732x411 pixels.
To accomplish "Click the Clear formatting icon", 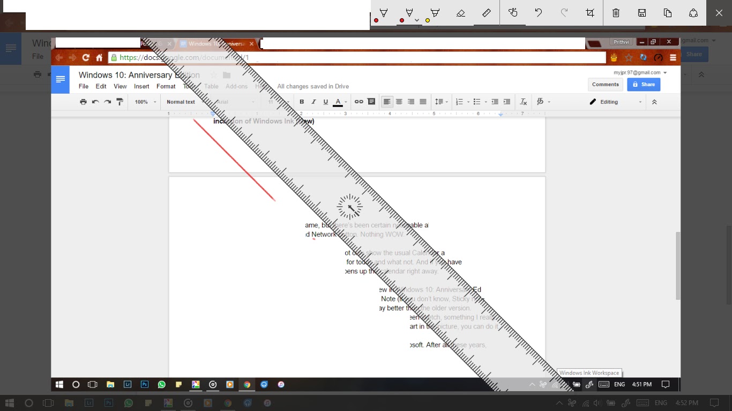I will pyautogui.click(x=523, y=101).
